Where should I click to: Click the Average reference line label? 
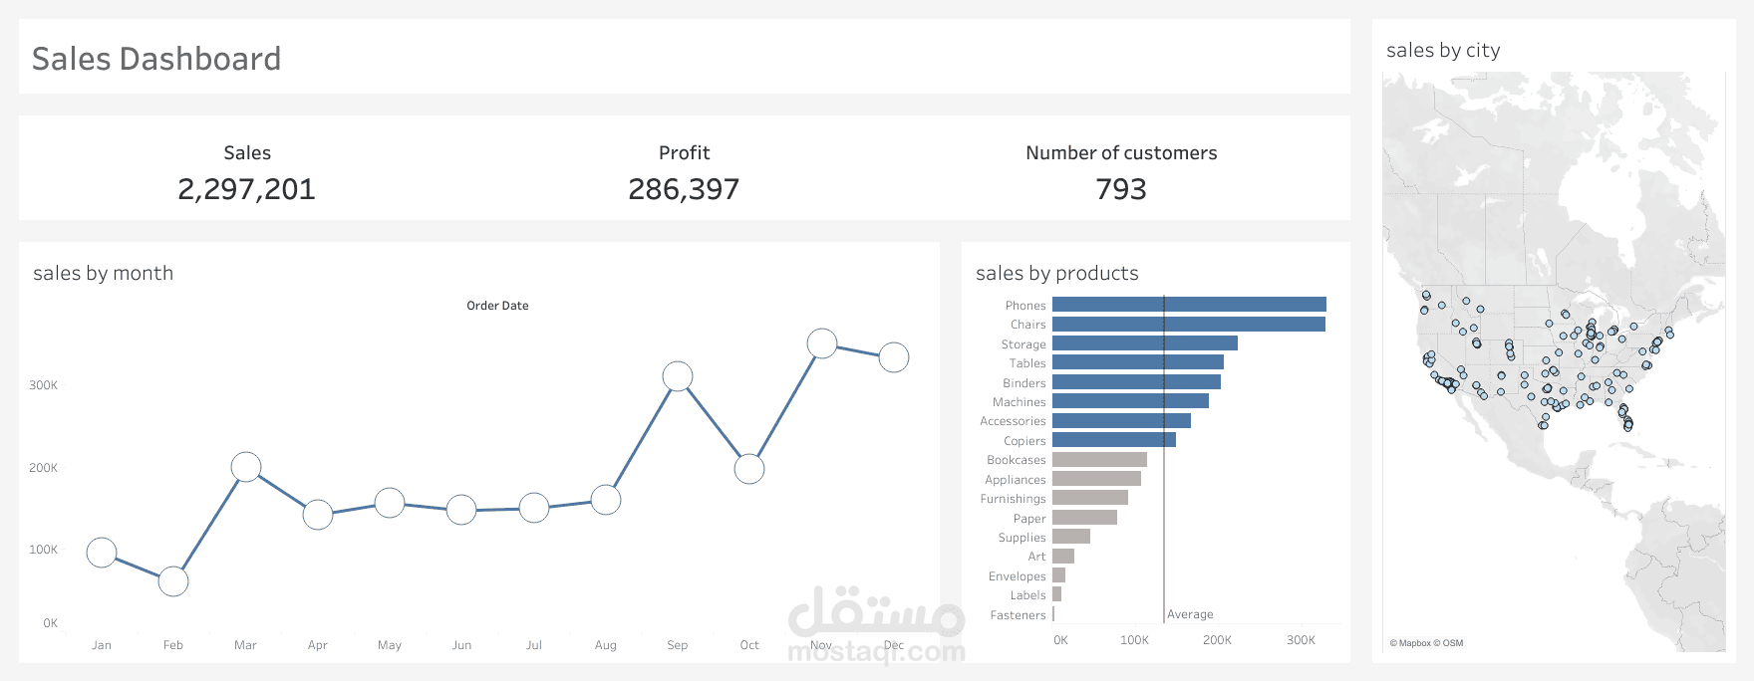tap(1190, 614)
